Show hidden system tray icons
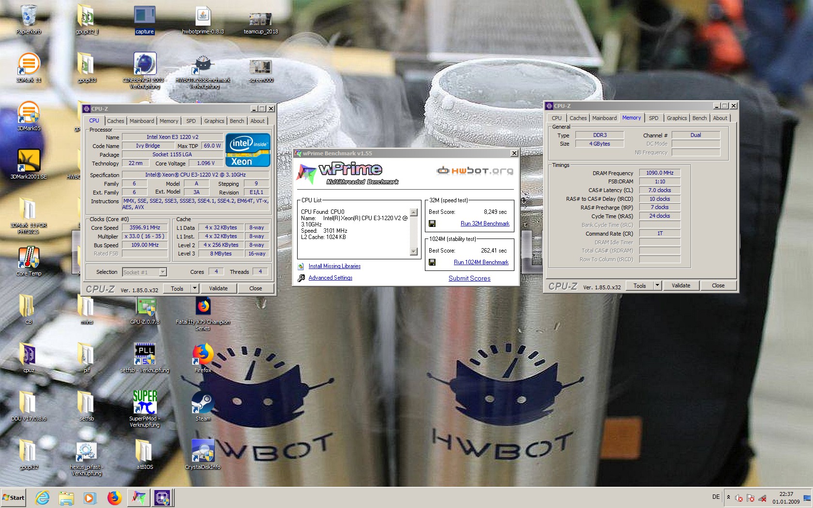813x508 pixels. point(728,497)
